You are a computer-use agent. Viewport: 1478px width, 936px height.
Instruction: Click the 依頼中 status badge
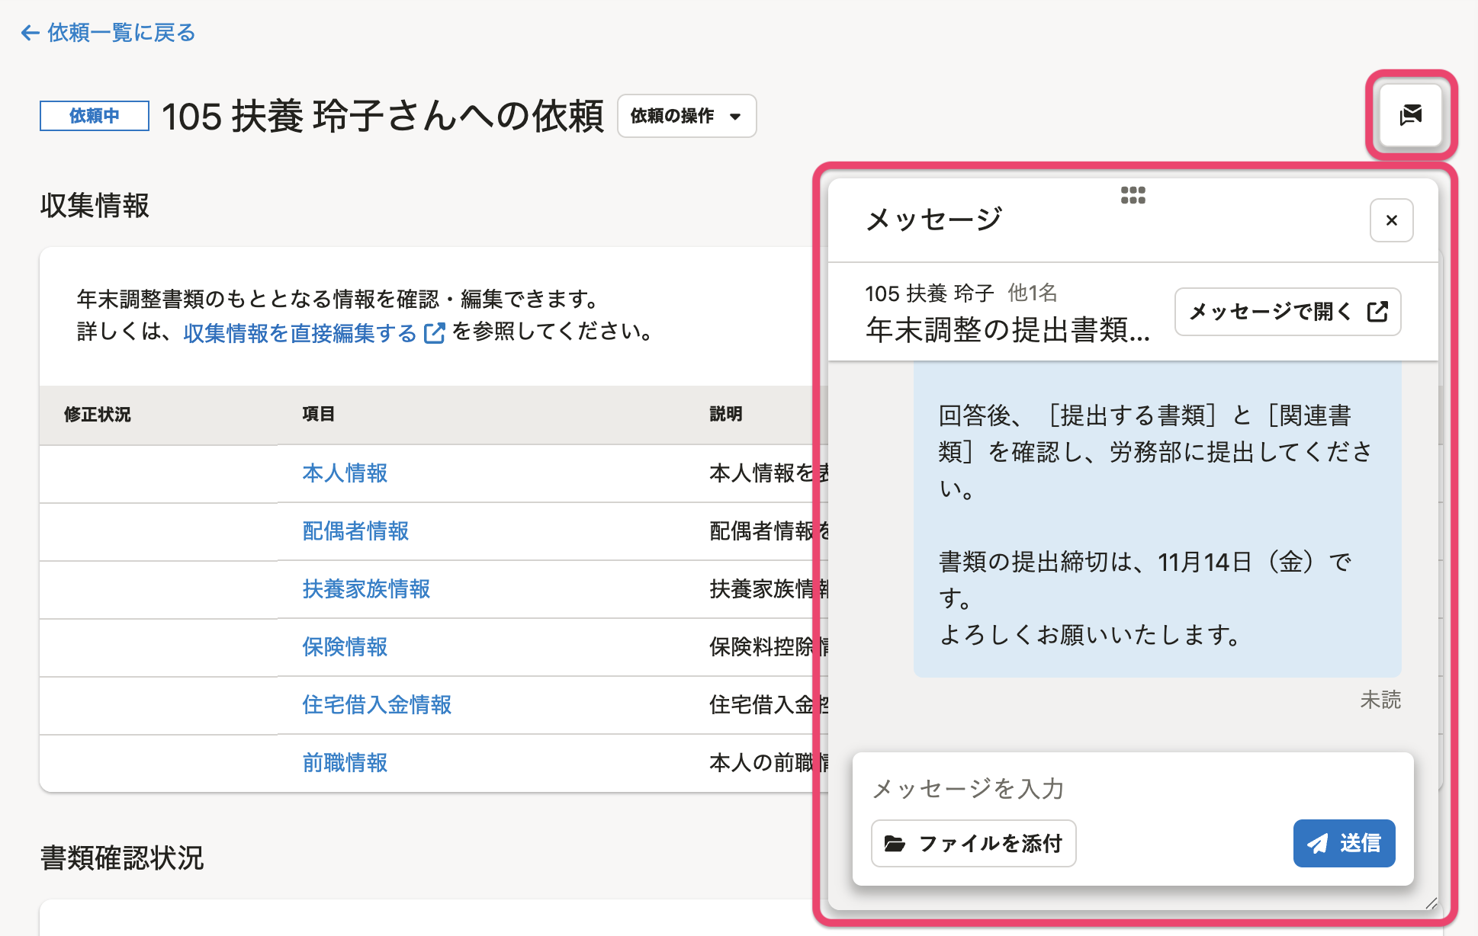[x=95, y=116]
